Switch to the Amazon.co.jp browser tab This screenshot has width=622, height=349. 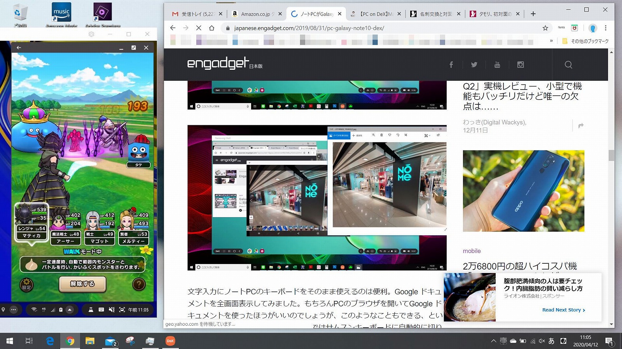click(255, 14)
